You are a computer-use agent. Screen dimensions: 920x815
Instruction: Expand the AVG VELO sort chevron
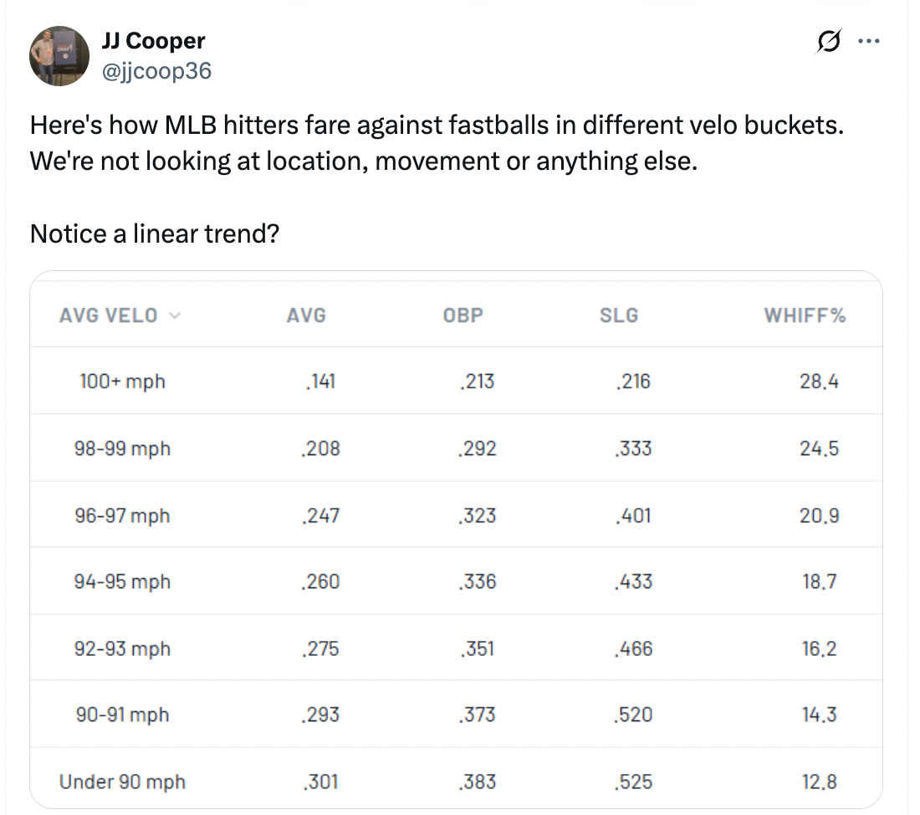click(x=175, y=315)
